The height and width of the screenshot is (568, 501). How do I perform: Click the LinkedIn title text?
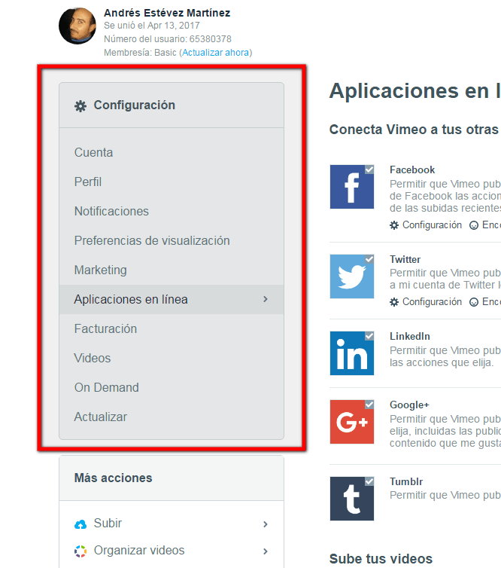(x=409, y=336)
